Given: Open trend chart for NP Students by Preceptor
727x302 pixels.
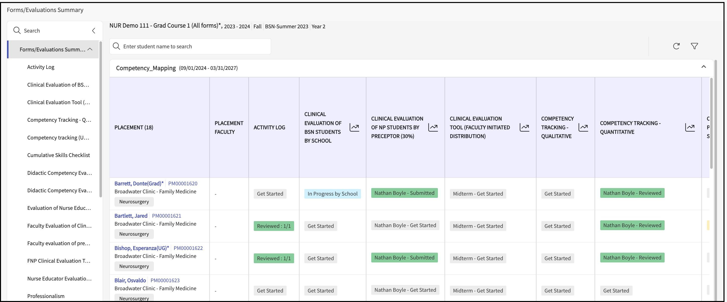Looking at the screenshot, I should point(433,127).
